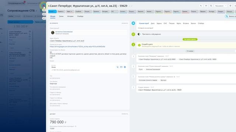Select stage В работе in pipeline bar
This screenshot has height=132, width=236.
click(x=79, y=11)
